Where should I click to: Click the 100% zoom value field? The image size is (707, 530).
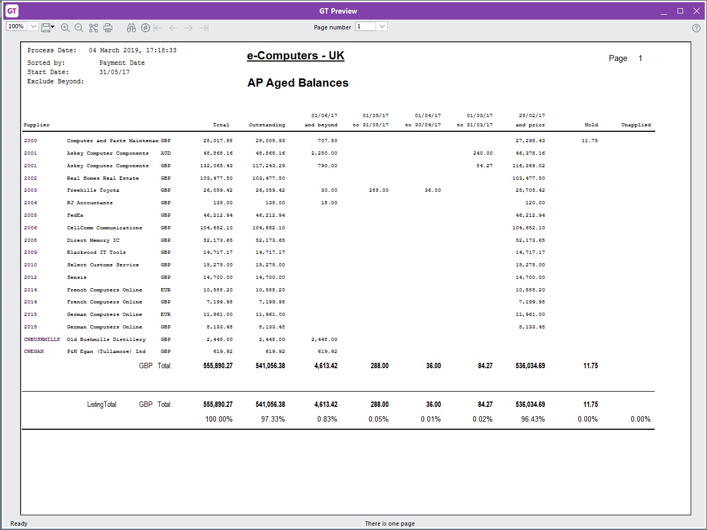pos(17,26)
